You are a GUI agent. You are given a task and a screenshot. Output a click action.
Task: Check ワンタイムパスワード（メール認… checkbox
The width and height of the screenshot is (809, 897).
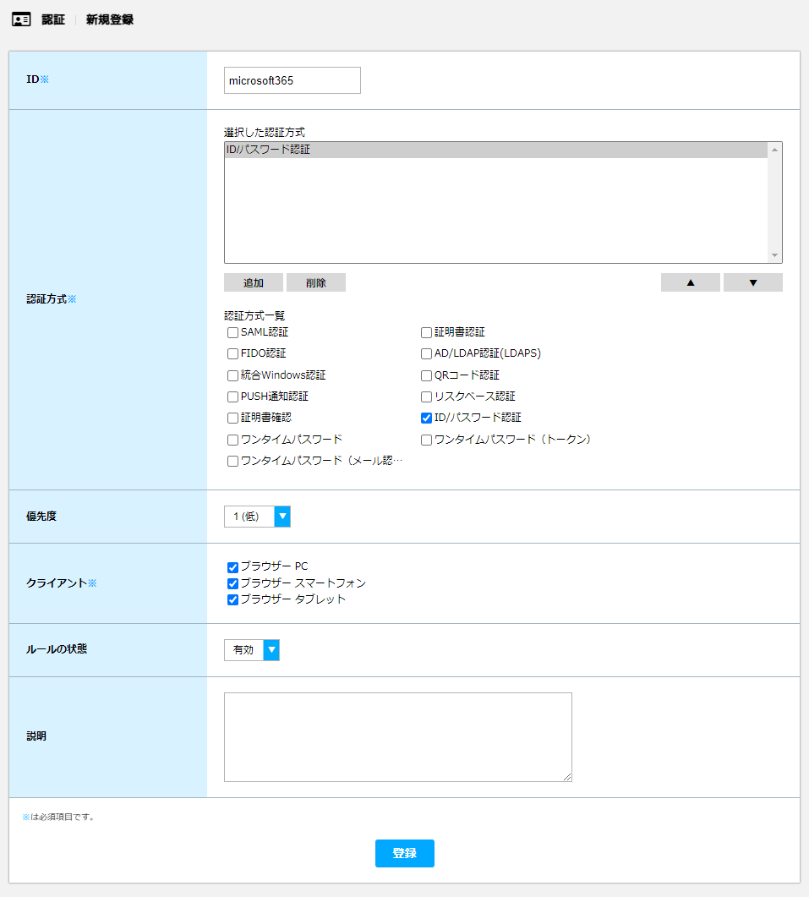[232, 461]
